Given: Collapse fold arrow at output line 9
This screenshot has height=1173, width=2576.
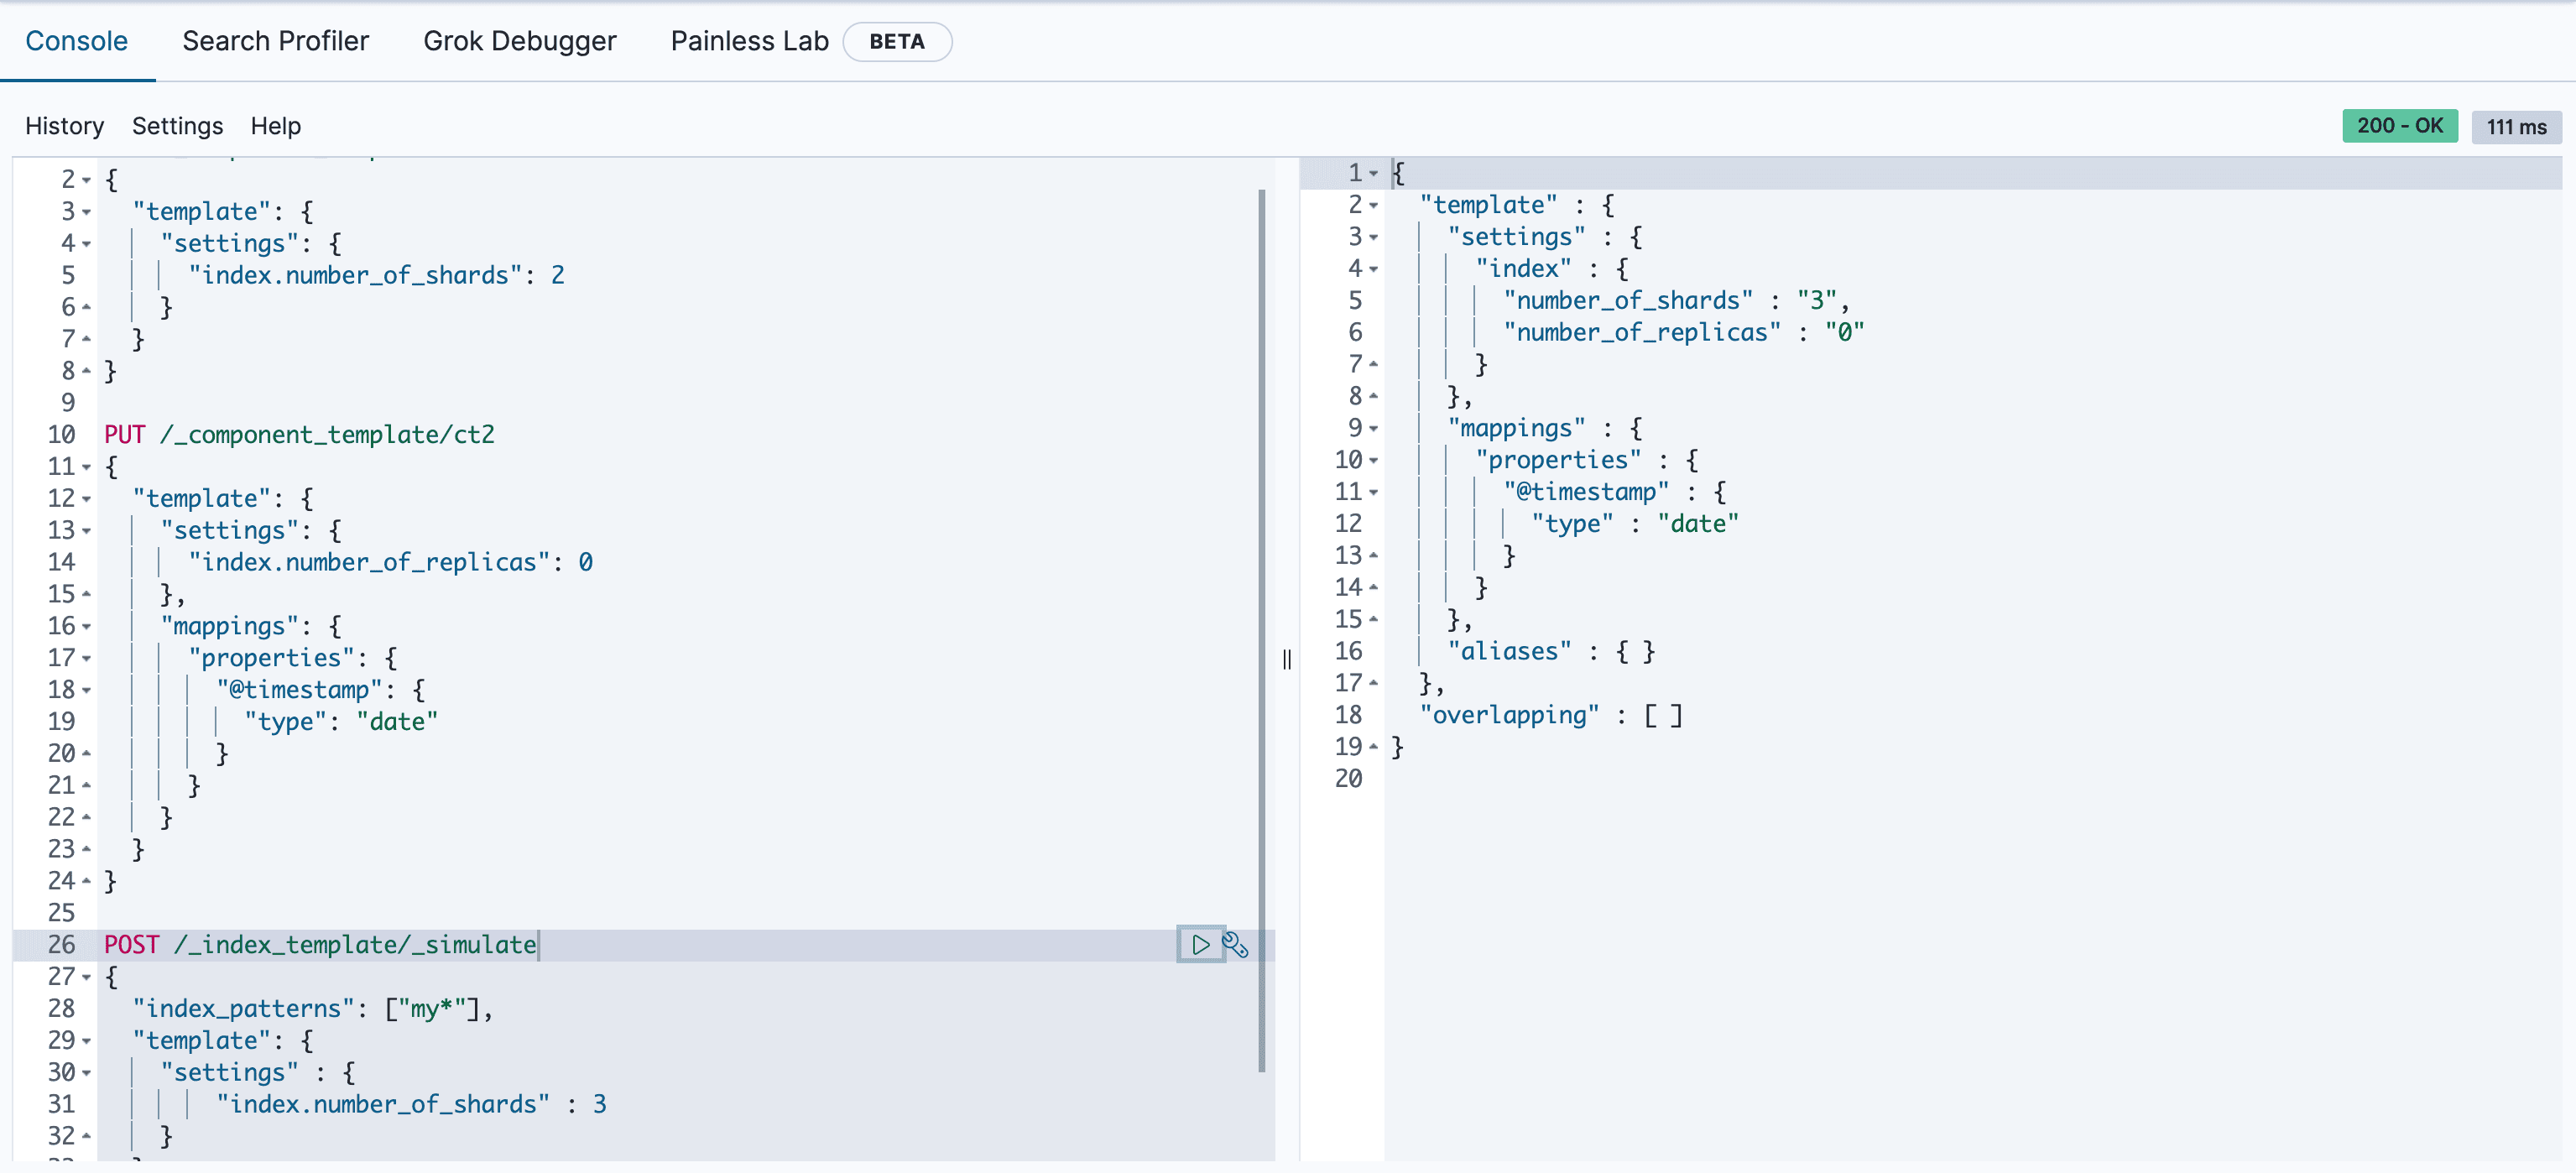Looking at the screenshot, I should (1374, 429).
